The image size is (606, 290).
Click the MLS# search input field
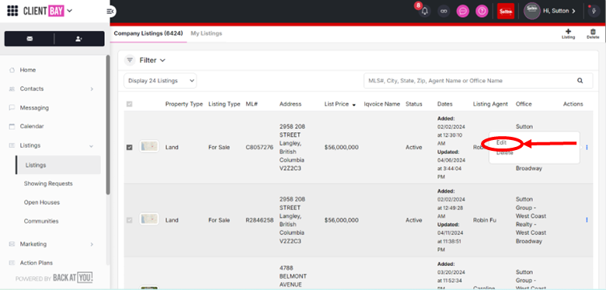click(x=468, y=81)
